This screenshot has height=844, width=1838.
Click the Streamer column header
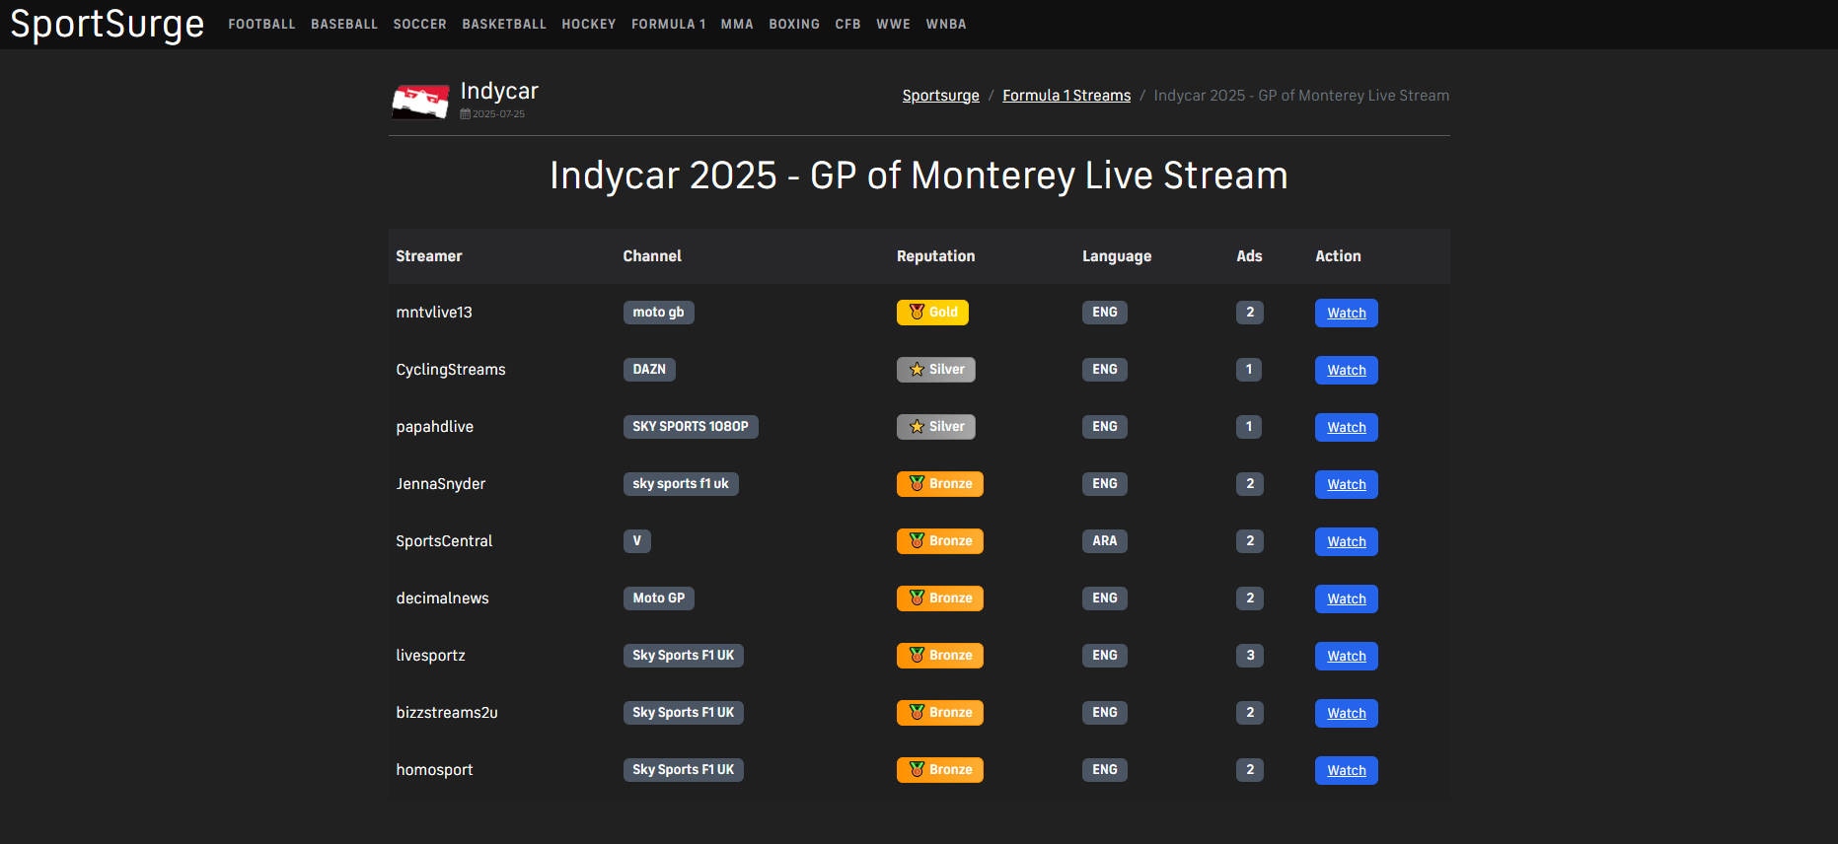click(429, 256)
